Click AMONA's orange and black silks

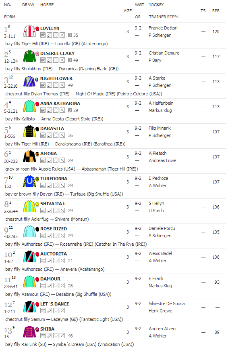tap(29, 156)
